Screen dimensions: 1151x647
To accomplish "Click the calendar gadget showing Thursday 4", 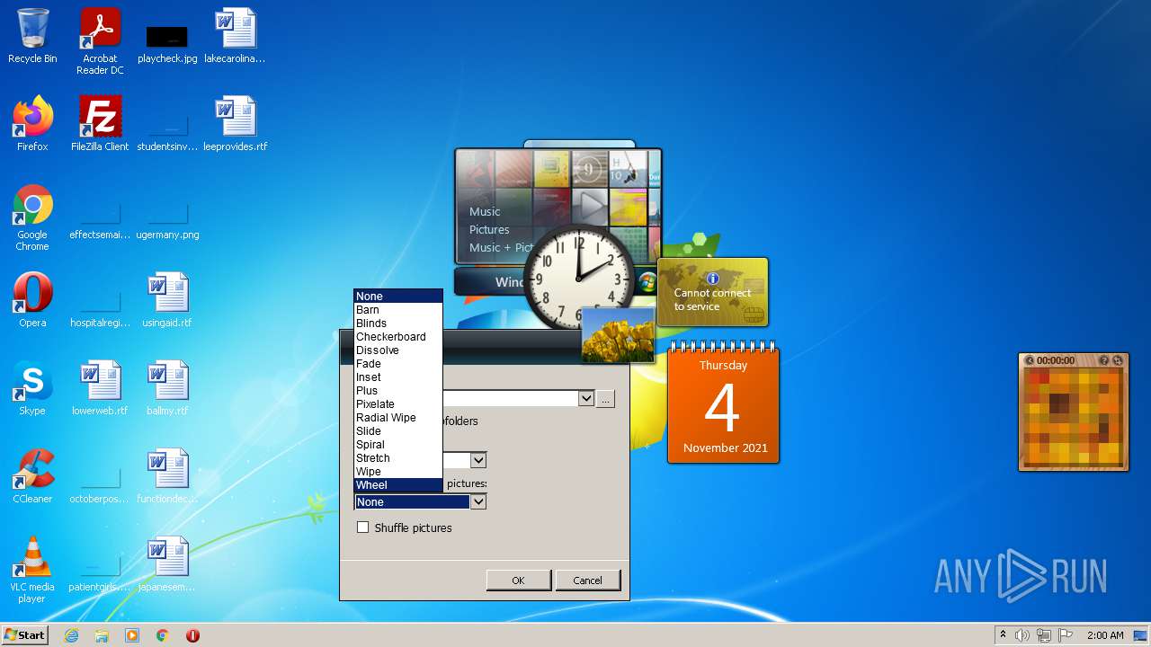I will click(x=723, y=403).
